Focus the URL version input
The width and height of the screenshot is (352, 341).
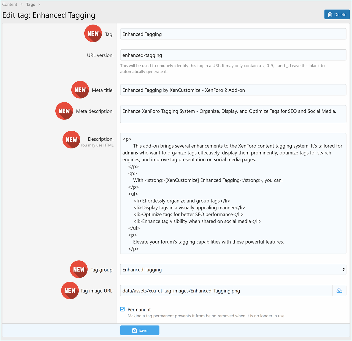coord(233,55)
